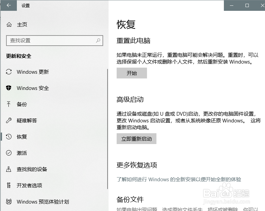265x211 pixels.
Task: Click the search magnifier icon
Action: (x=98, y=41)
